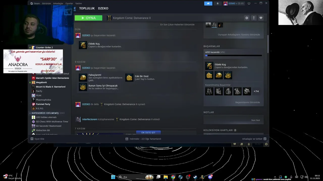Go to the DZEKO profile tab
323x181 pixels.
[103, 8]
